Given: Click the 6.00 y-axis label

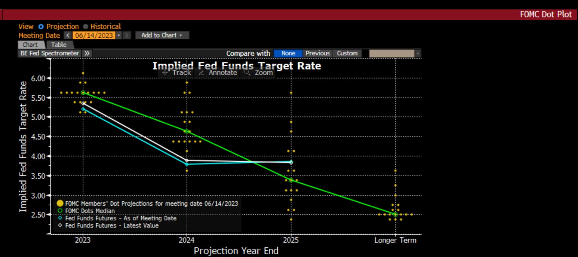Looking at the screenshot, I should point(37,78).
